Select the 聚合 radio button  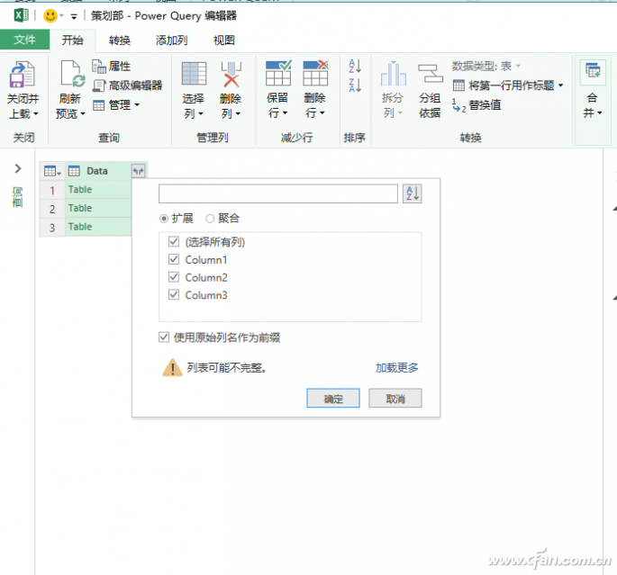coord(210,219)
